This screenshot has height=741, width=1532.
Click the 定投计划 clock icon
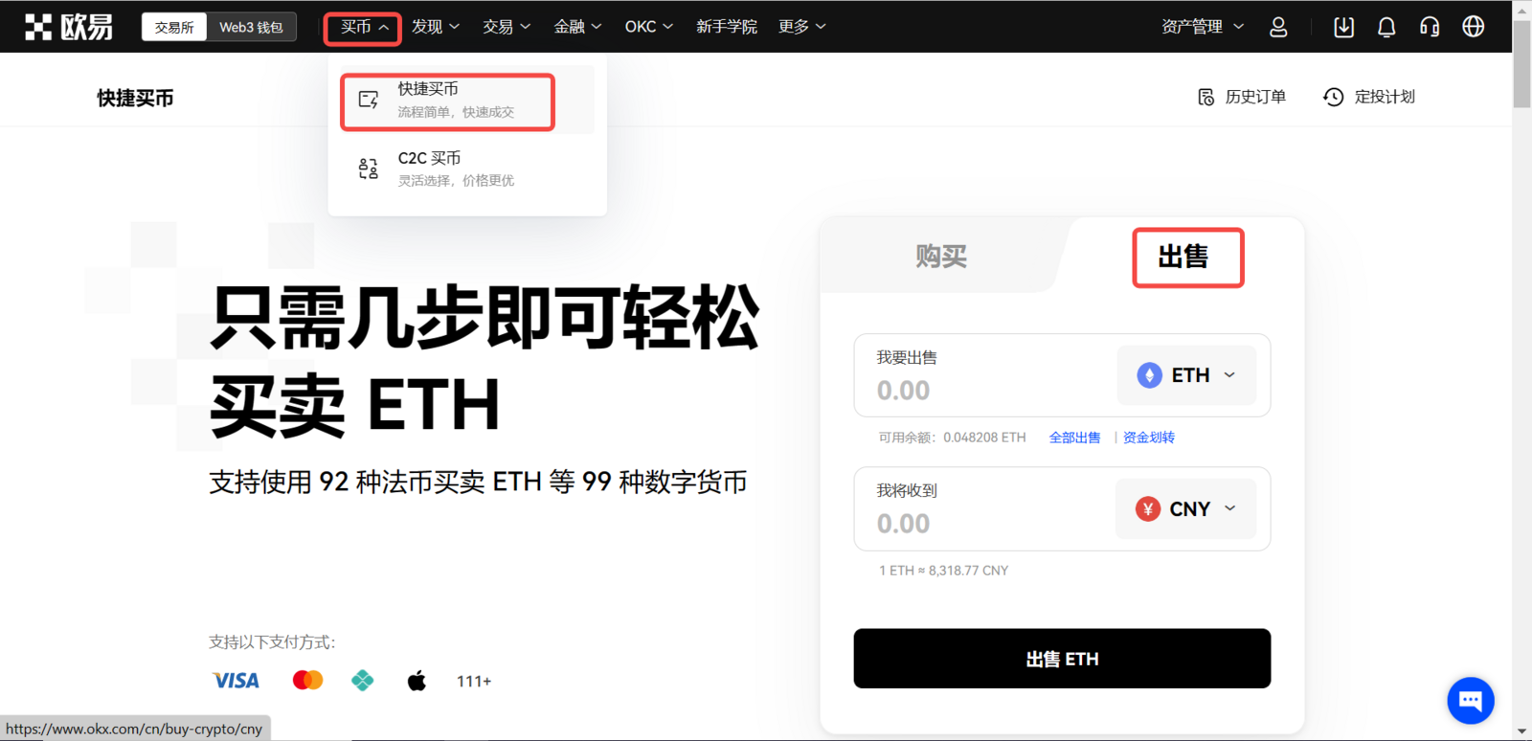tap(1333, 97)
